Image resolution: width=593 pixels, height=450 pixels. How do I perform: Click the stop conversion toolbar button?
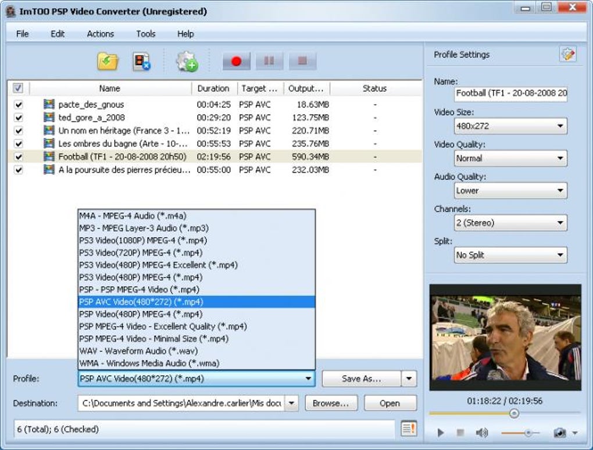[x=302, y=61]
